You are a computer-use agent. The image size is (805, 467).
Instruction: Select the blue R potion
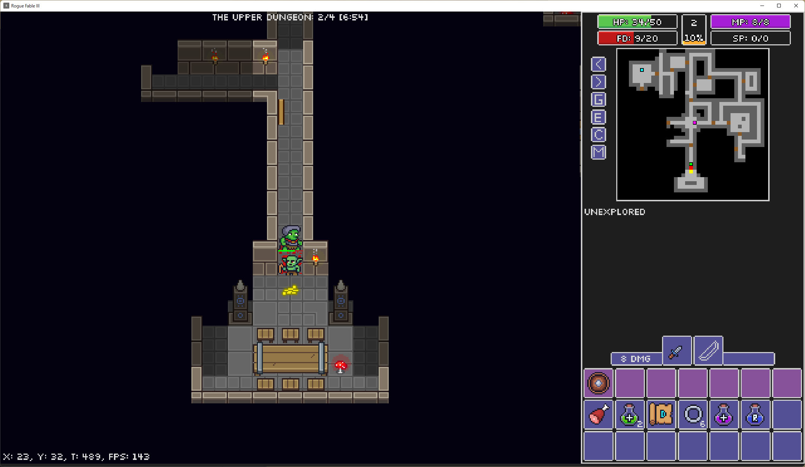(x=755, y=415)
